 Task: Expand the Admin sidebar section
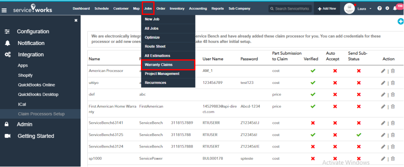[x=25, y=124]
